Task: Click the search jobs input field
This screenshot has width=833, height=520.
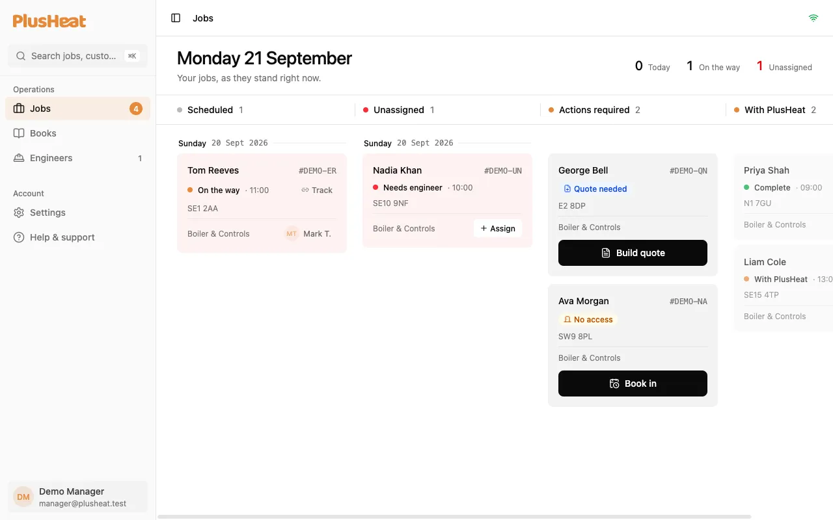Action: tap(77, 56)
